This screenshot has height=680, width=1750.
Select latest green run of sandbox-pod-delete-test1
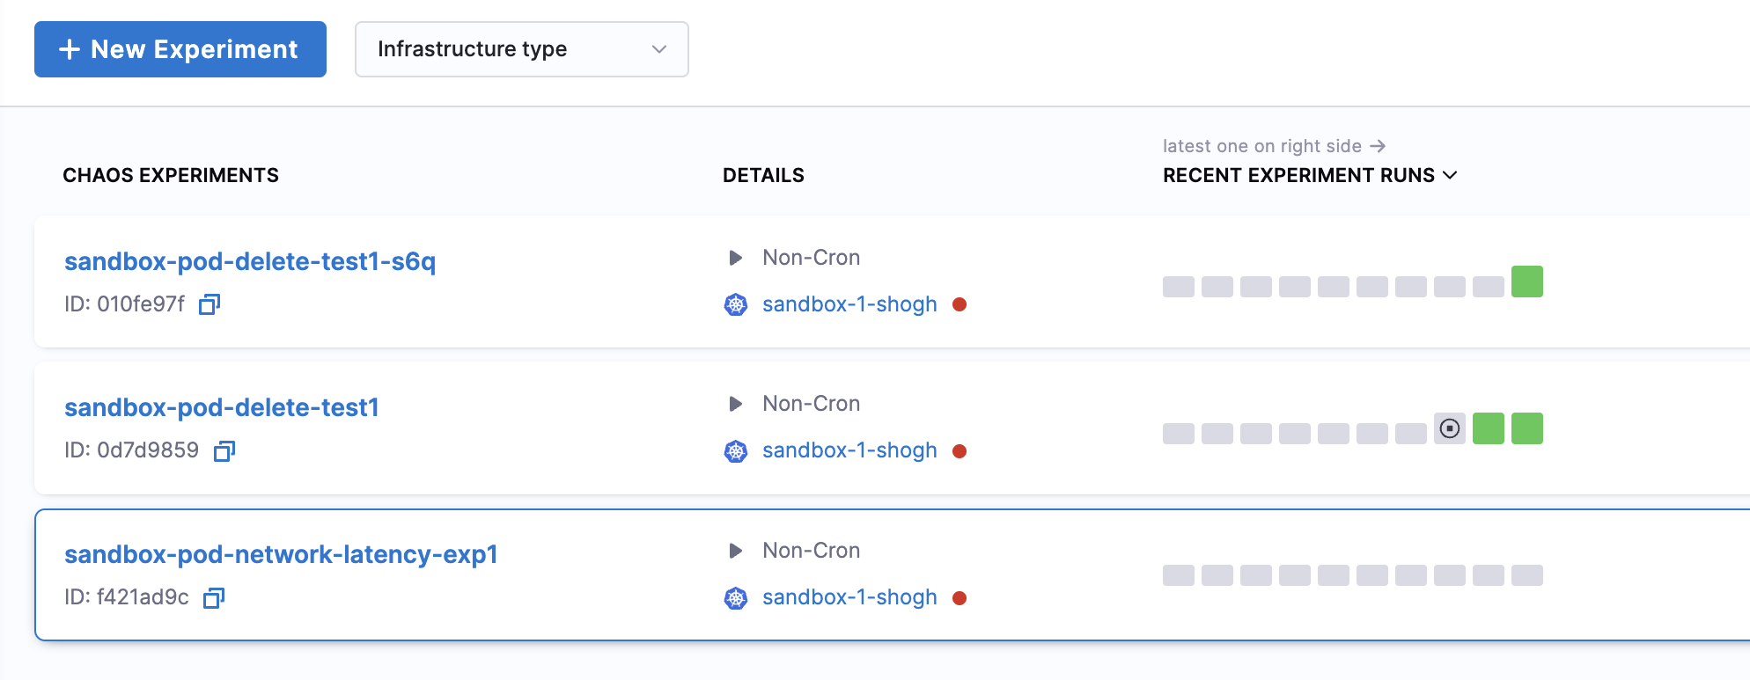(1526, 428)
